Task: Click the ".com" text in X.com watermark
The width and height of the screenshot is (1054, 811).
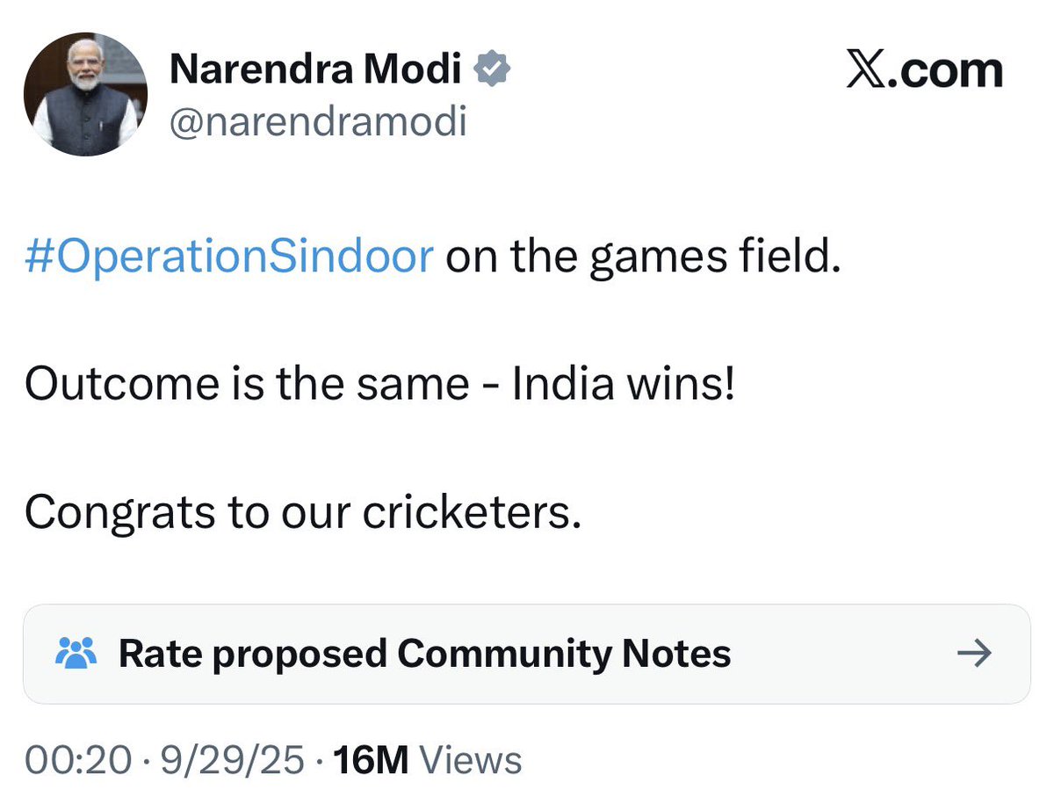Action: 949,70
